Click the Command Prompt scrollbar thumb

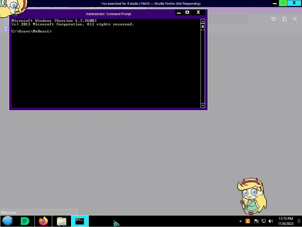(x=203, y=27)
